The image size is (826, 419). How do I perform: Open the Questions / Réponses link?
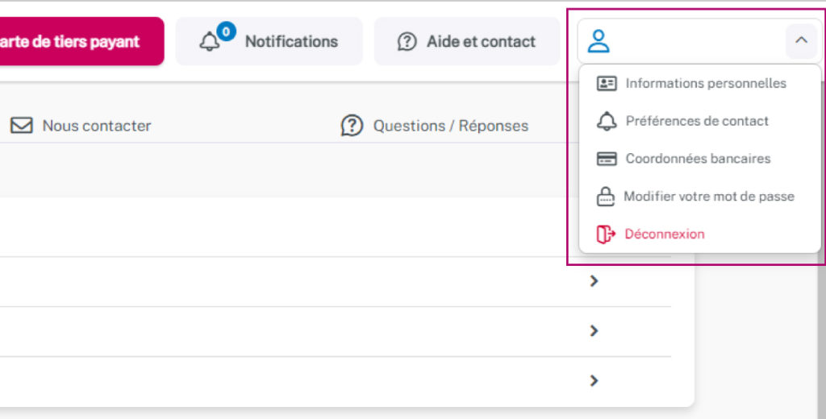click(x=450, y=126)
